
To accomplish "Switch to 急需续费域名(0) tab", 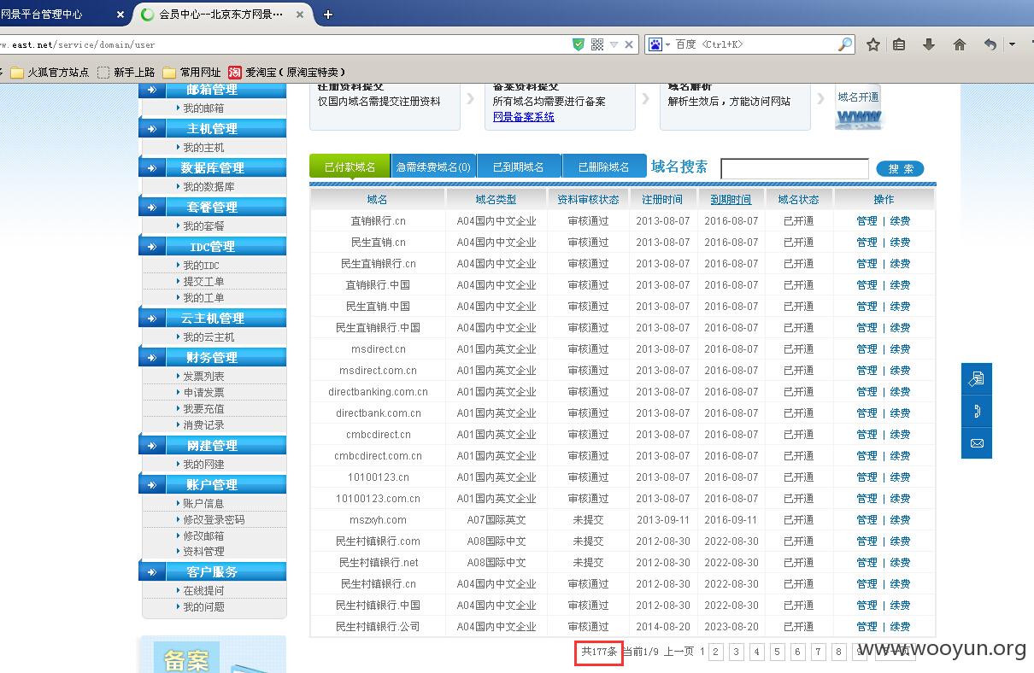I will click(433, 167).
